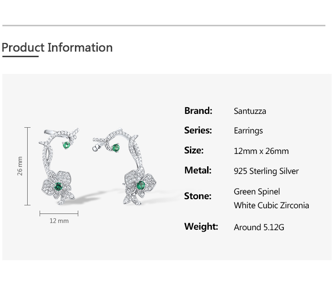
Task: Click the Brand: label
Action: coord(198,111)
